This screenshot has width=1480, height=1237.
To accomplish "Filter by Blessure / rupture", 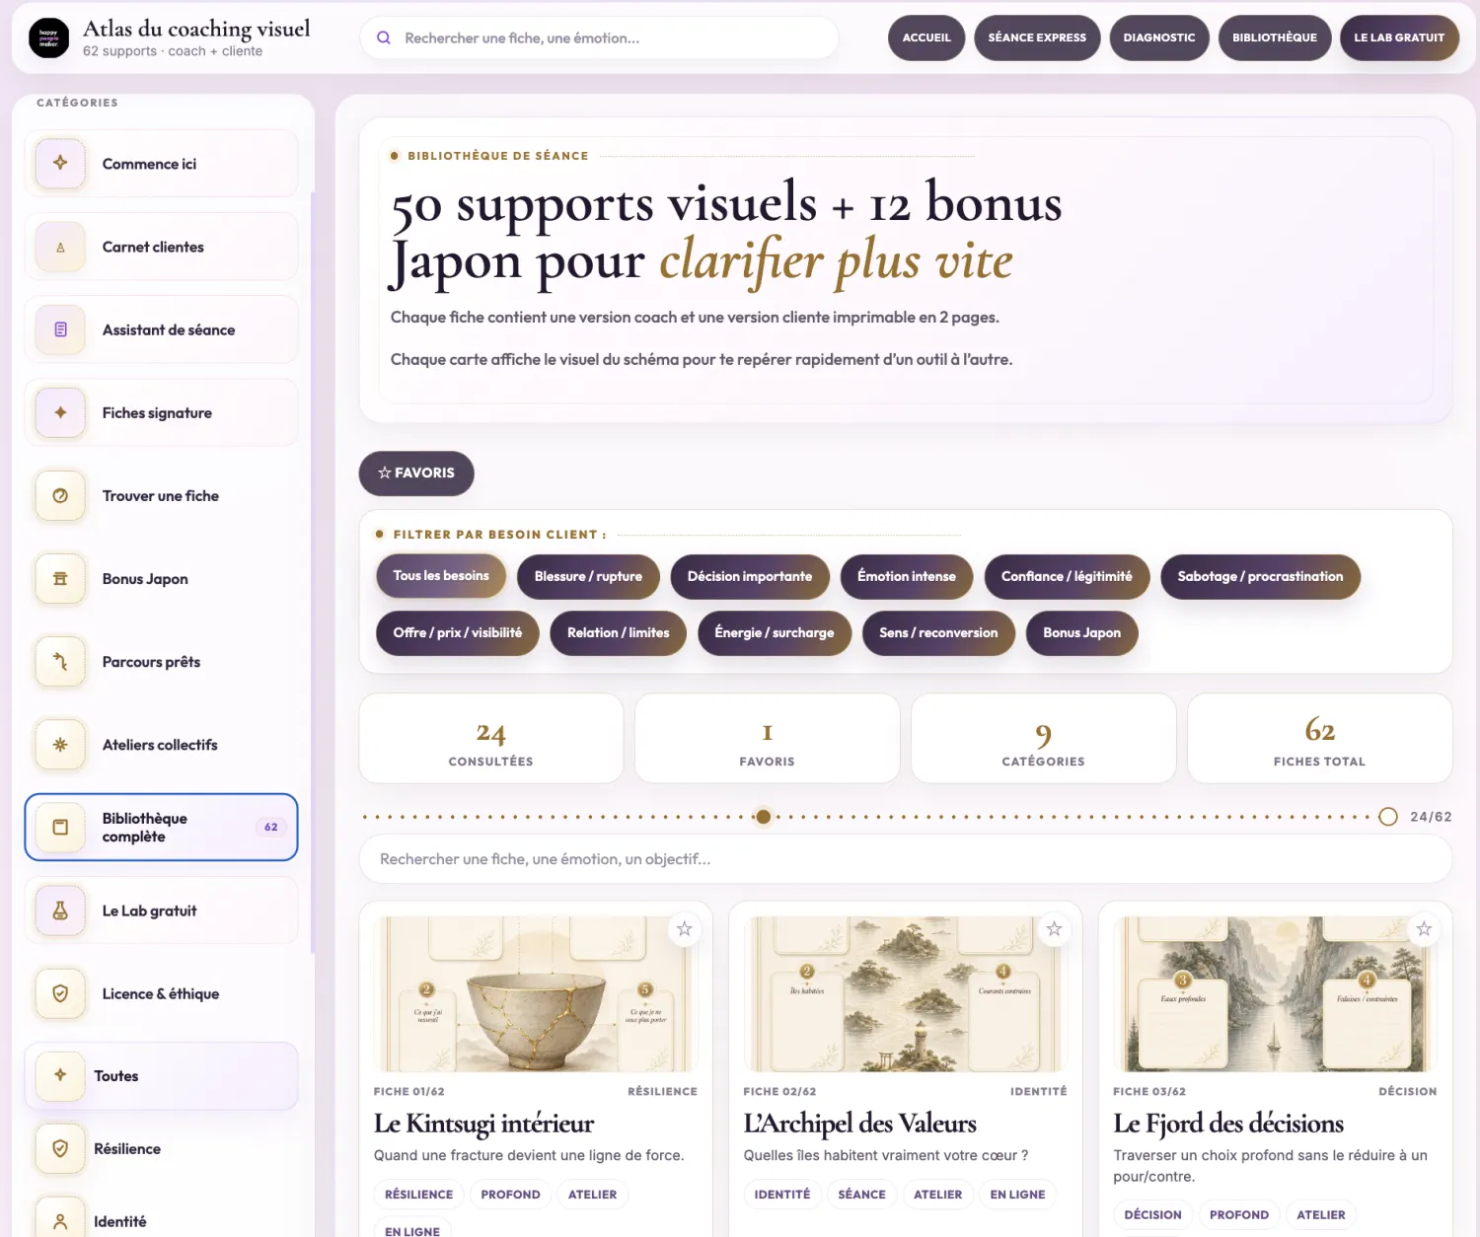I will [x=588, y=576].
